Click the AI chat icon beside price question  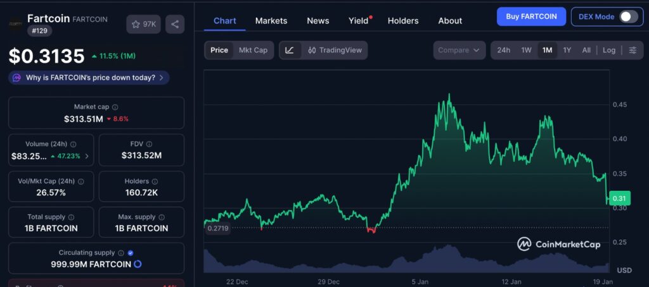pos(17,78)
